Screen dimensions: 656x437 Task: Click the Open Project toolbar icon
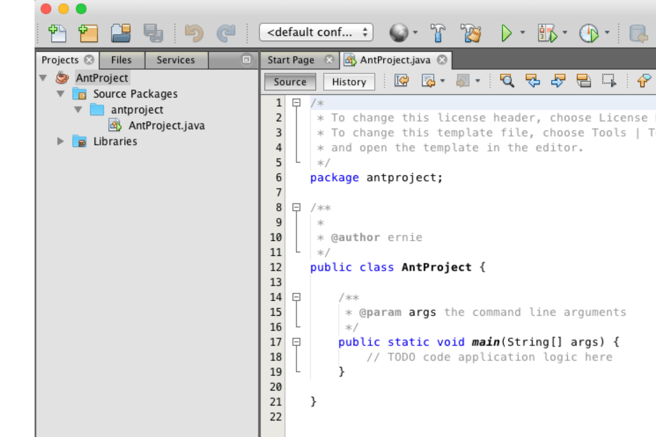[120, 32]
